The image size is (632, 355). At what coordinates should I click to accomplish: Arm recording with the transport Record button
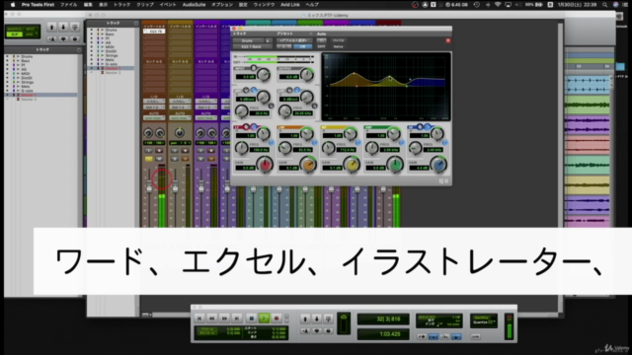click(x=276, y=319)
